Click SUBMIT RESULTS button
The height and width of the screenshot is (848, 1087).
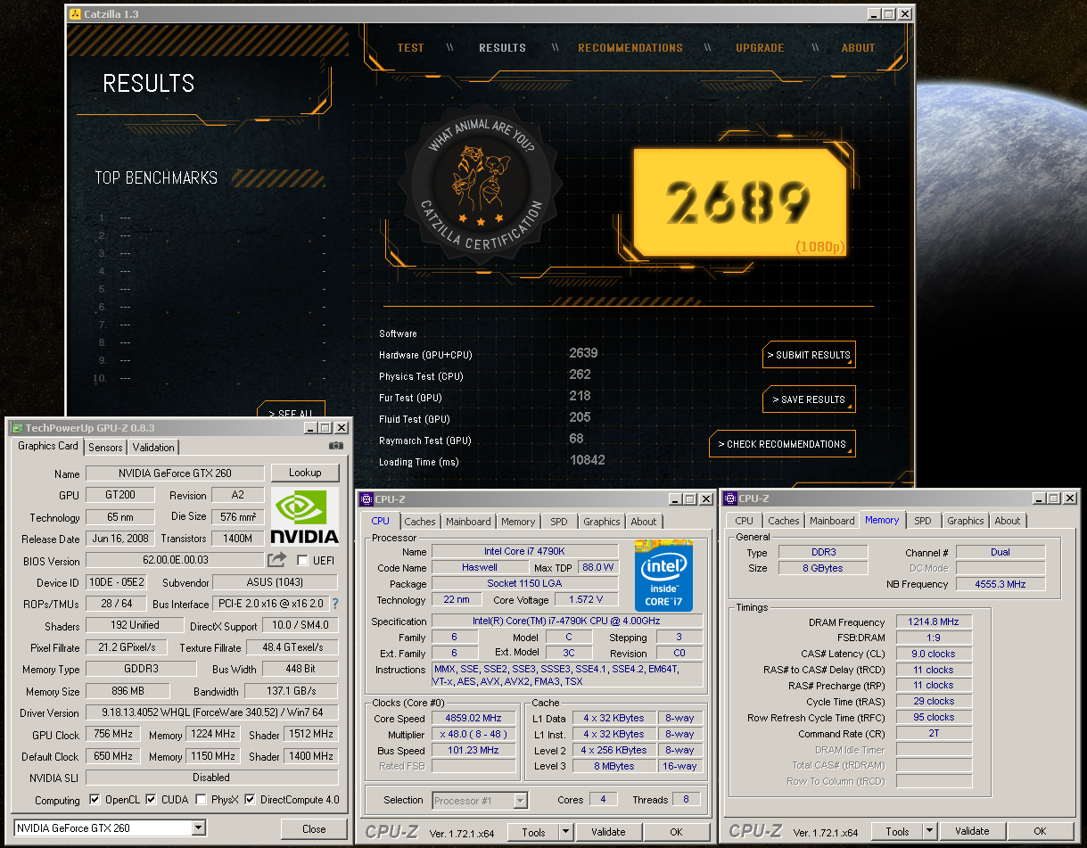pyautogui.click(x=809, y=355)
